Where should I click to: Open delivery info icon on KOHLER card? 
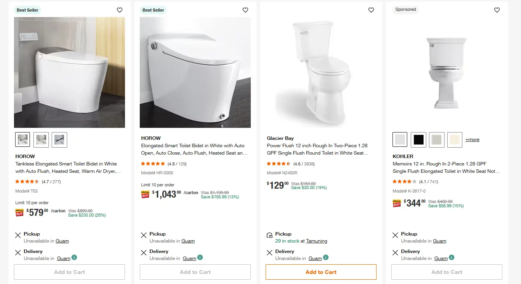[452, 257]
